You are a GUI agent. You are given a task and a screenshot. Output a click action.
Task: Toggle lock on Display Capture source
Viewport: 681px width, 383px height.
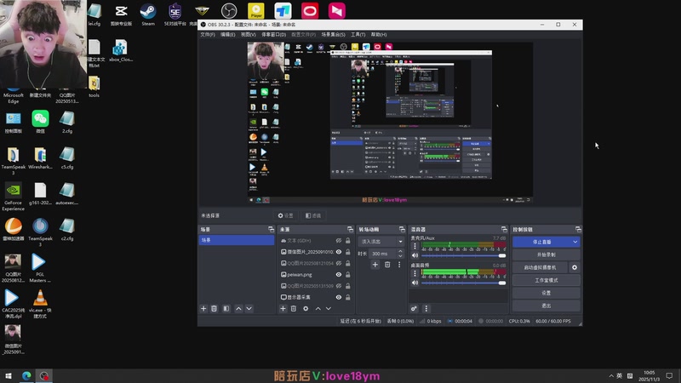tap(348, 297)
